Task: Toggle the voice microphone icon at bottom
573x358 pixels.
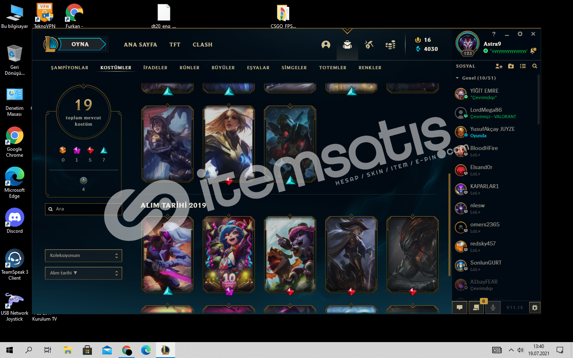Action: click(493, 307)
